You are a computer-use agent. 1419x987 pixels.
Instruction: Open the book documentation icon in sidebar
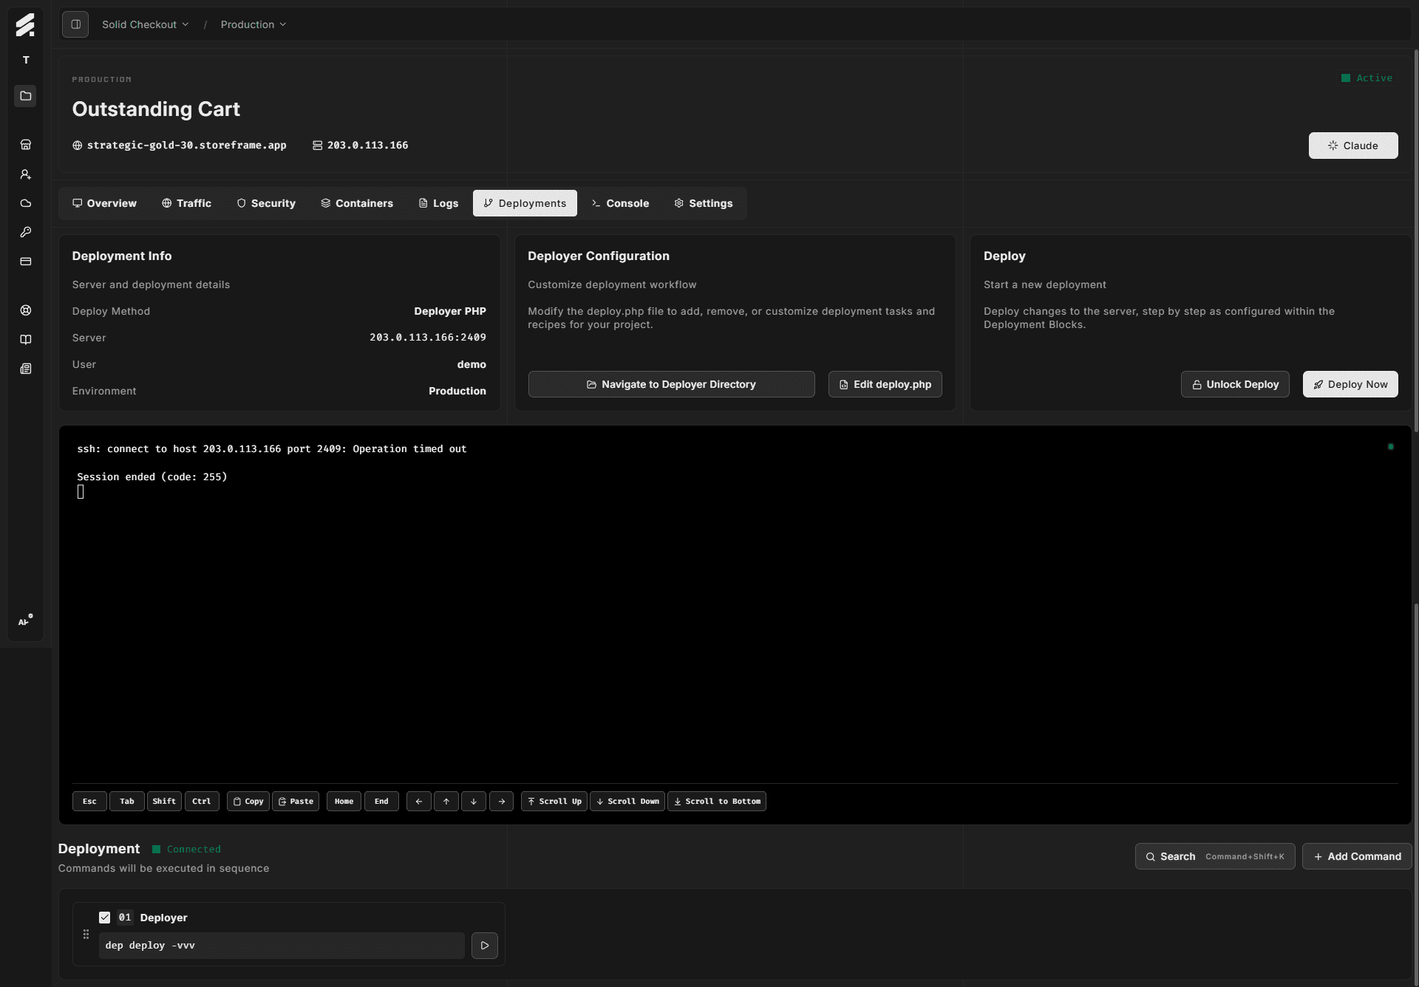coord(25,340)
